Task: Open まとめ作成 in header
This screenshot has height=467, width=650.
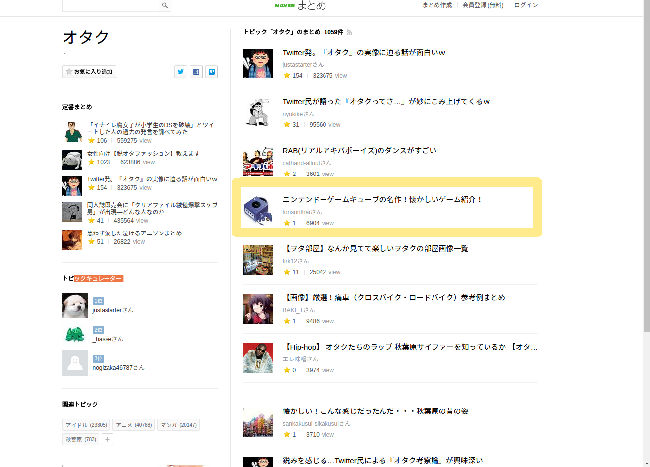Action: pyautogui.click(x=437, y=5)
